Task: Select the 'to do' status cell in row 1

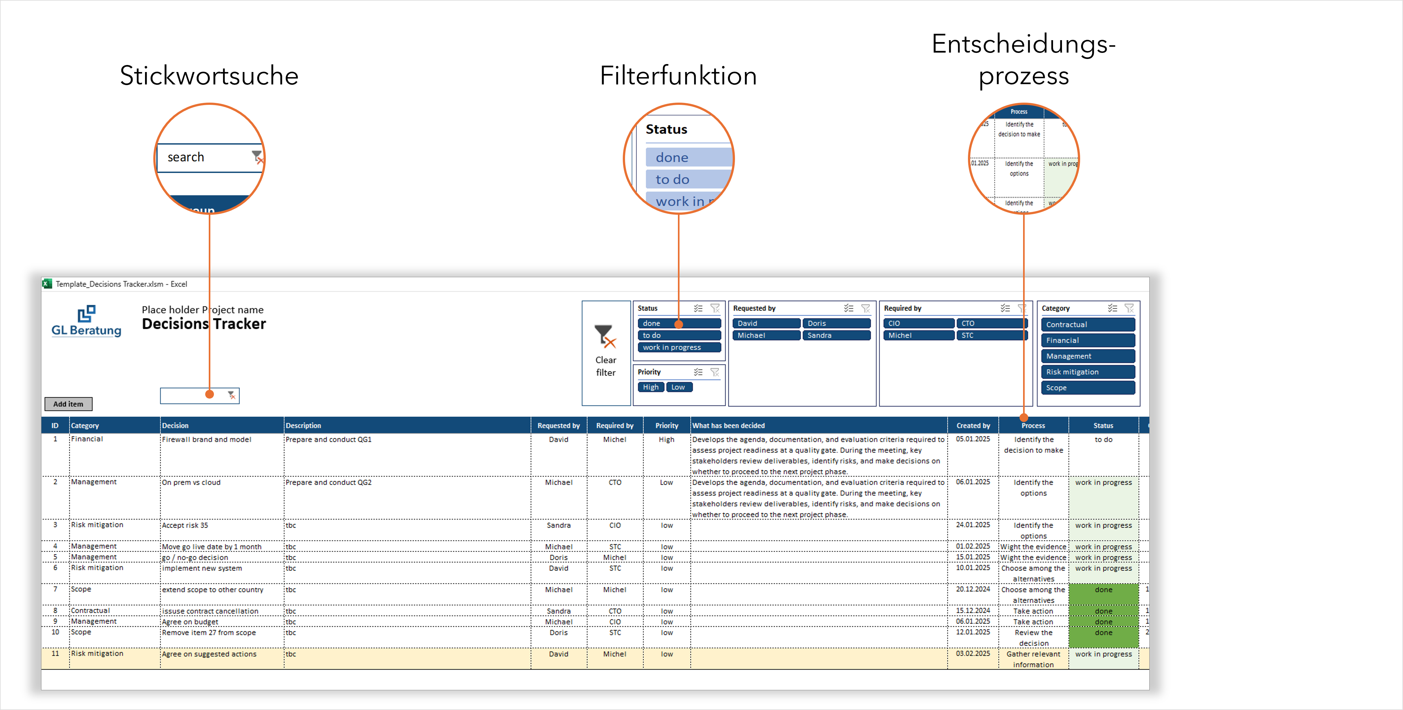Action: coord(1103,455)
